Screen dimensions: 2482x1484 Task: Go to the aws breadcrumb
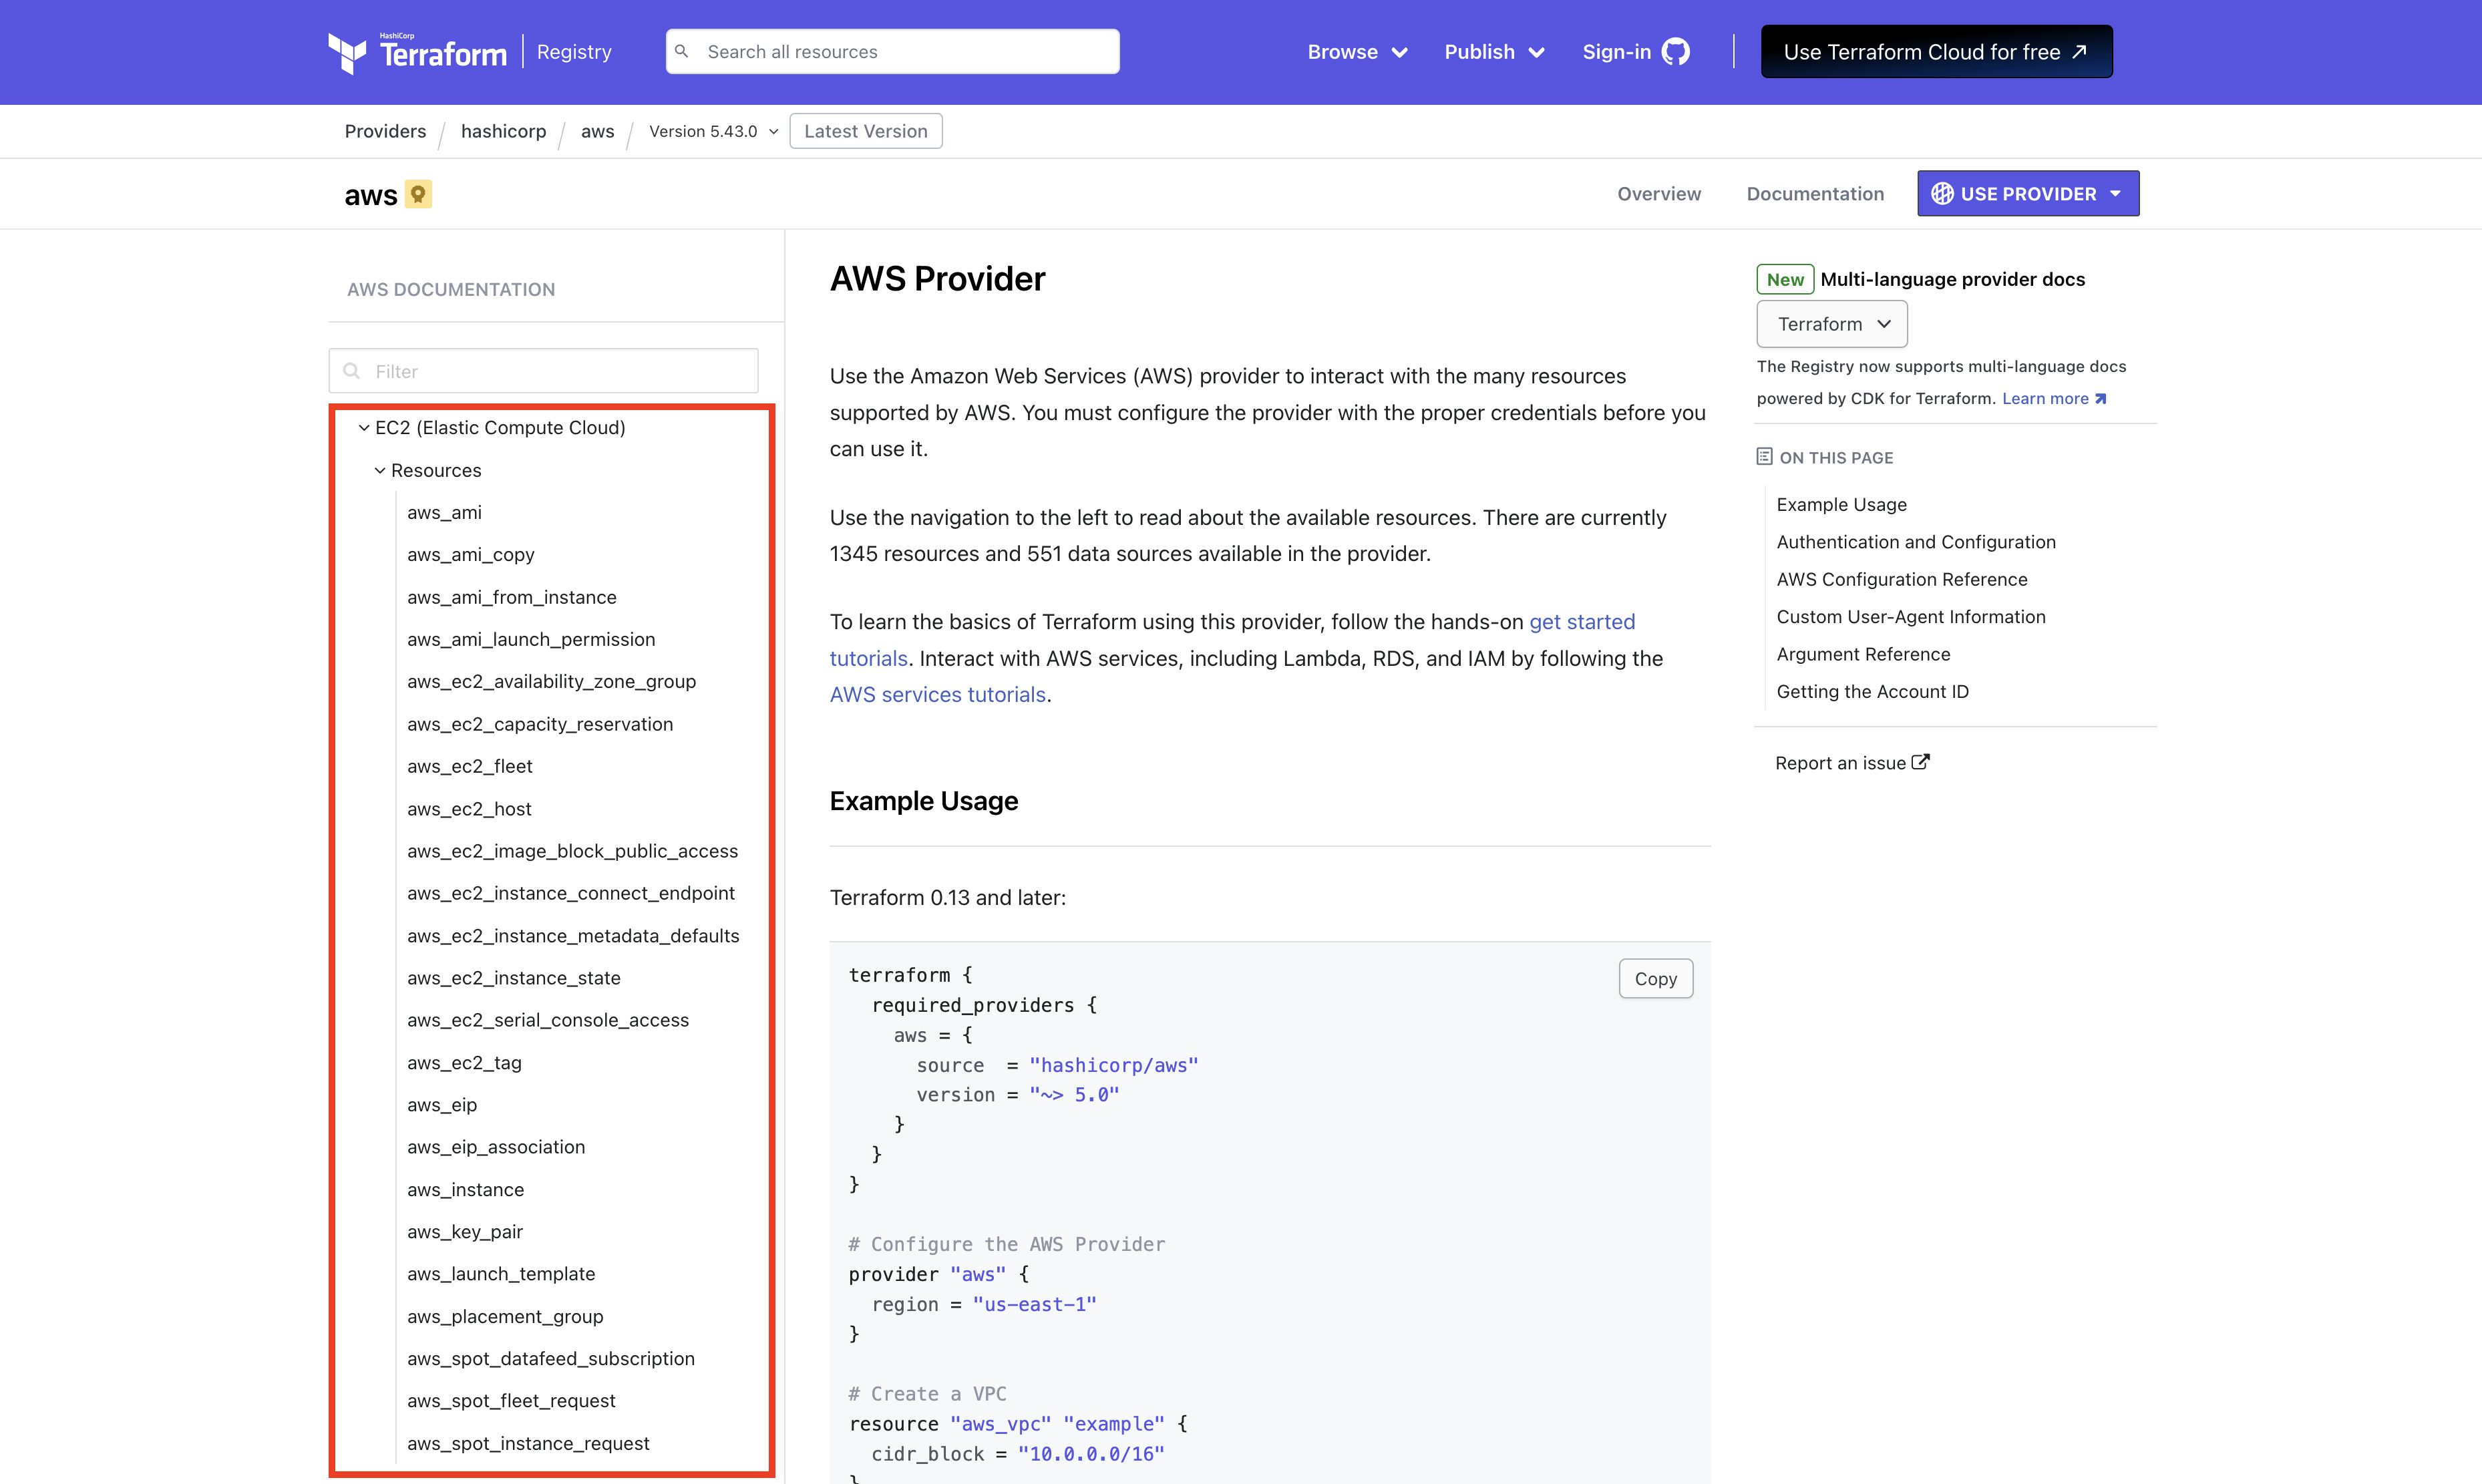click(597, 131)
